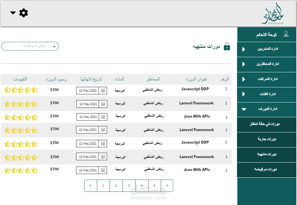
Task: Open ادارة المحاظرين menu item
Action: tap(267, 64)
